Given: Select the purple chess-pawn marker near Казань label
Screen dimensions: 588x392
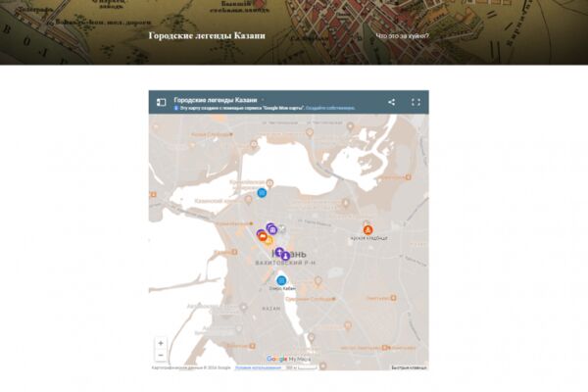Looking at the screenshot, I should (285, 256).
